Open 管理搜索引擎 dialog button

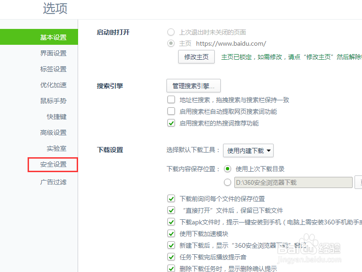(x=194, y=86)
